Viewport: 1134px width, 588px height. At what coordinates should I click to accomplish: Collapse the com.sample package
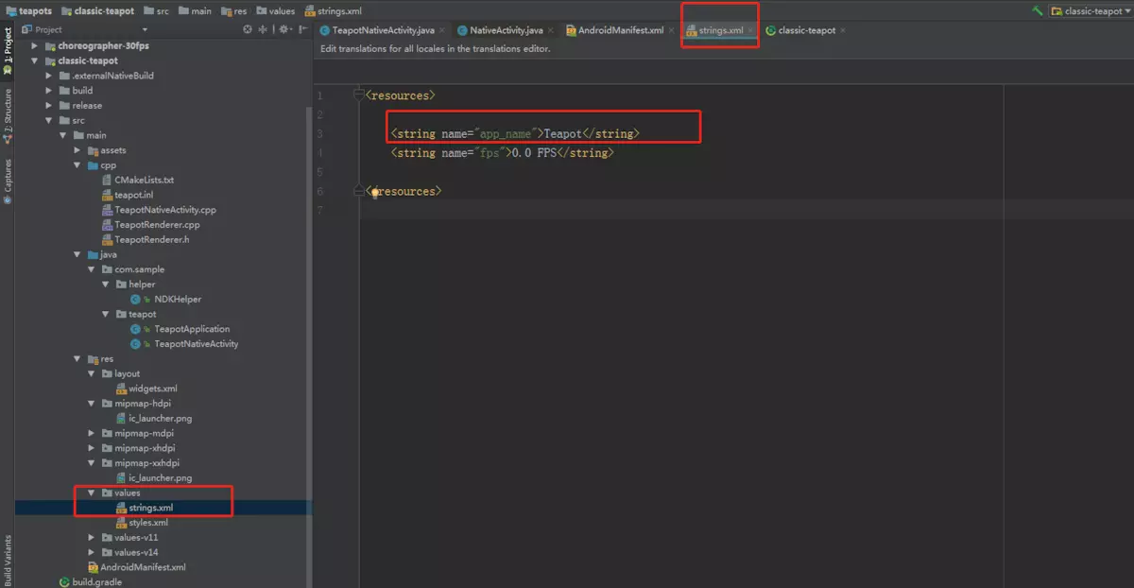(x=92, y=269)
